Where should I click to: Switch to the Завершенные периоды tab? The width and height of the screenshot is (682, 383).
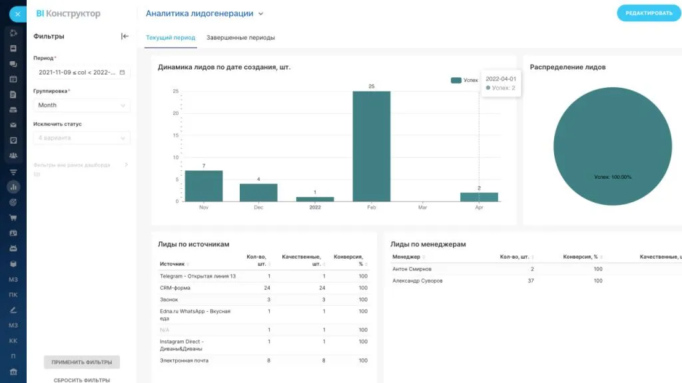pyautogui.click(x=240, y=38)
